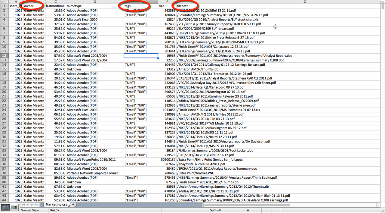Click cell with size 50200137
Viewport: 385px width, 213px height.
point(167,160)
